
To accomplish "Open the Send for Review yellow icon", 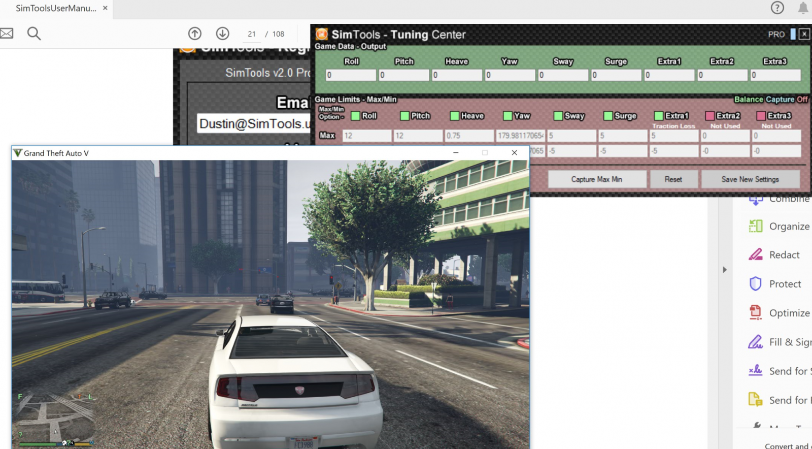I will point(756,400).
